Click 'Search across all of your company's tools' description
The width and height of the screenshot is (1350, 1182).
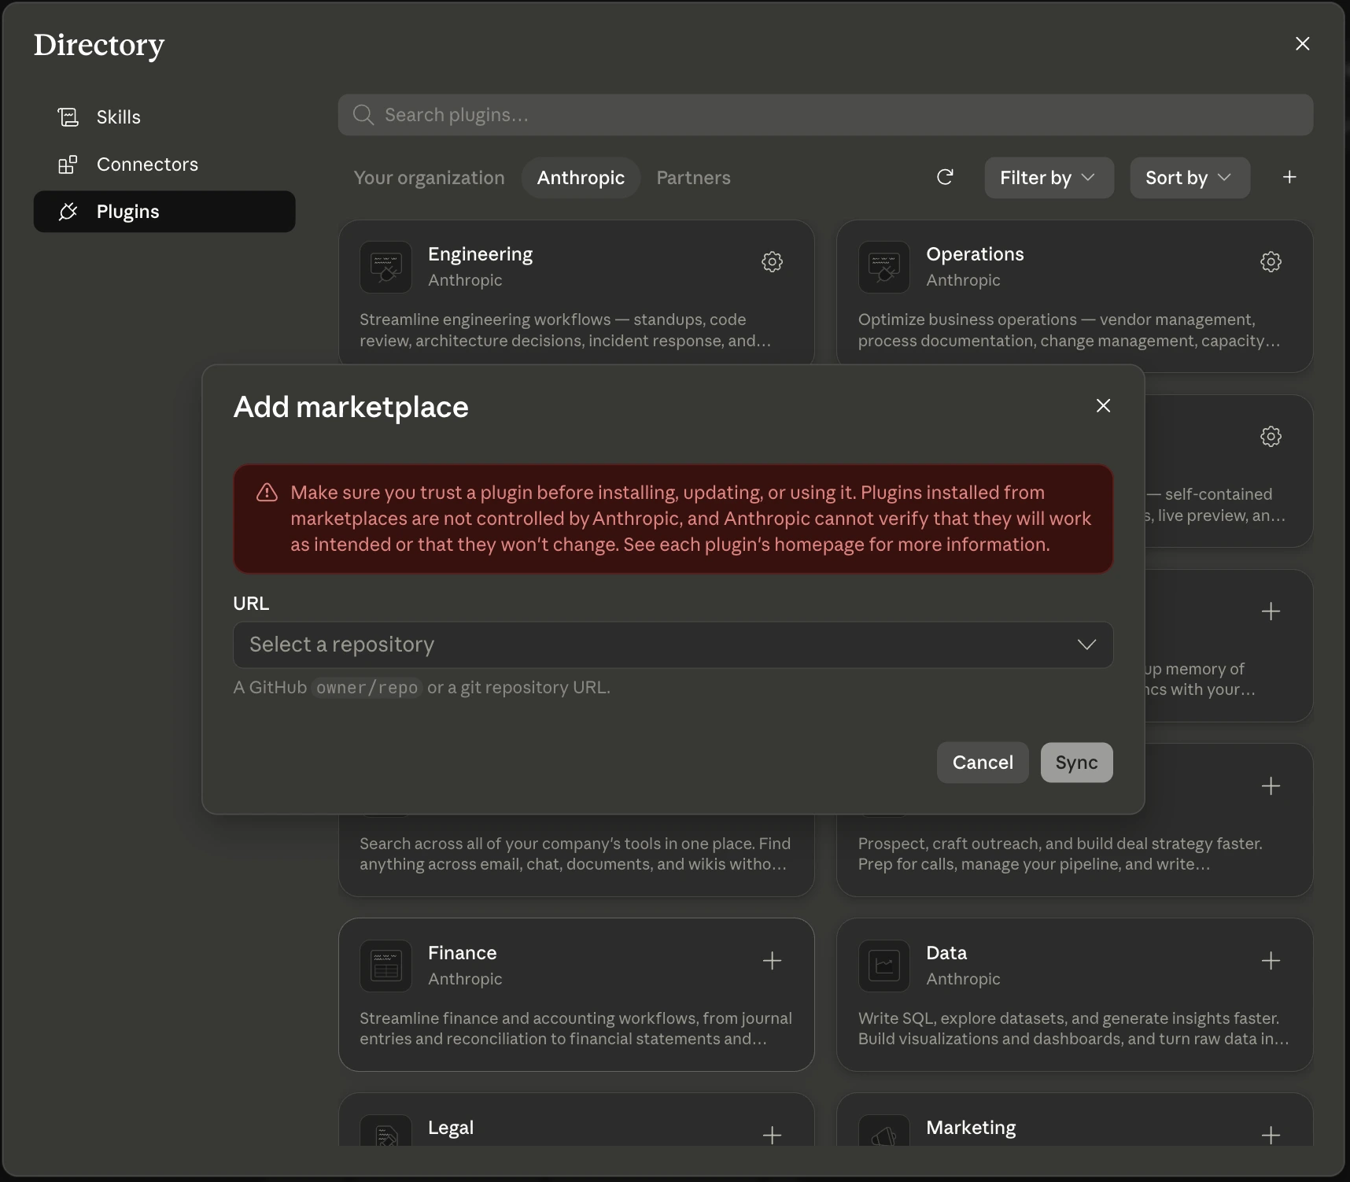coord(575,854)
